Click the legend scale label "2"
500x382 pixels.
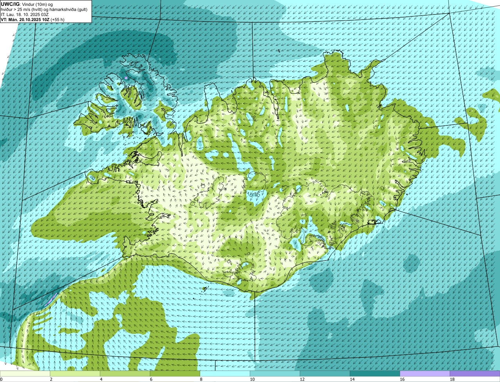[51, 379]
